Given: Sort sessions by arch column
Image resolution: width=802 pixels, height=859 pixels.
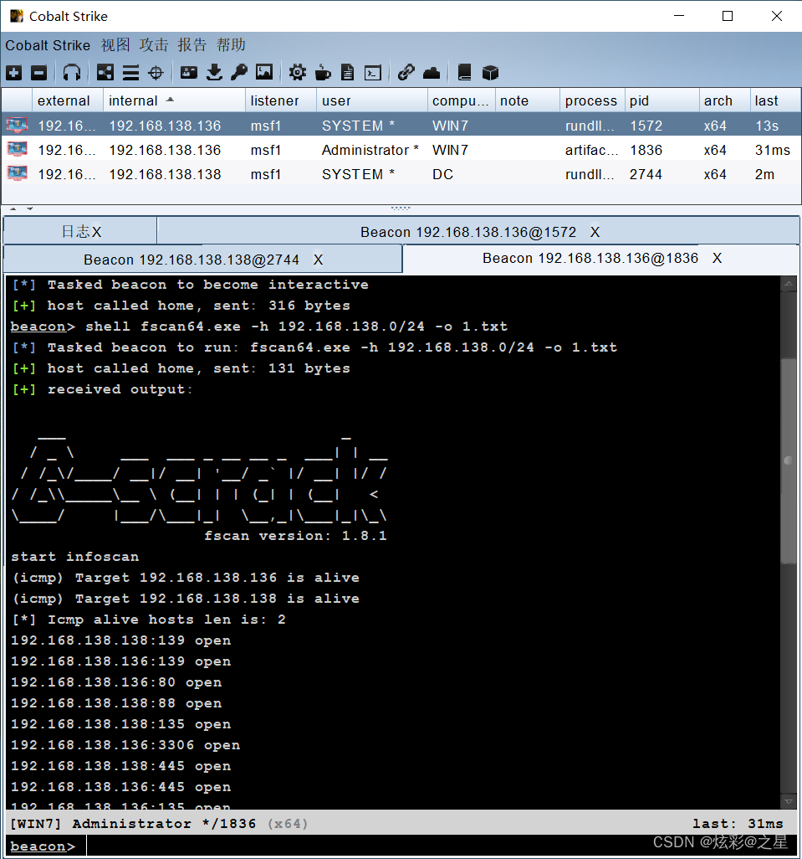Looking at the screenshot, I should pos(725,100).
